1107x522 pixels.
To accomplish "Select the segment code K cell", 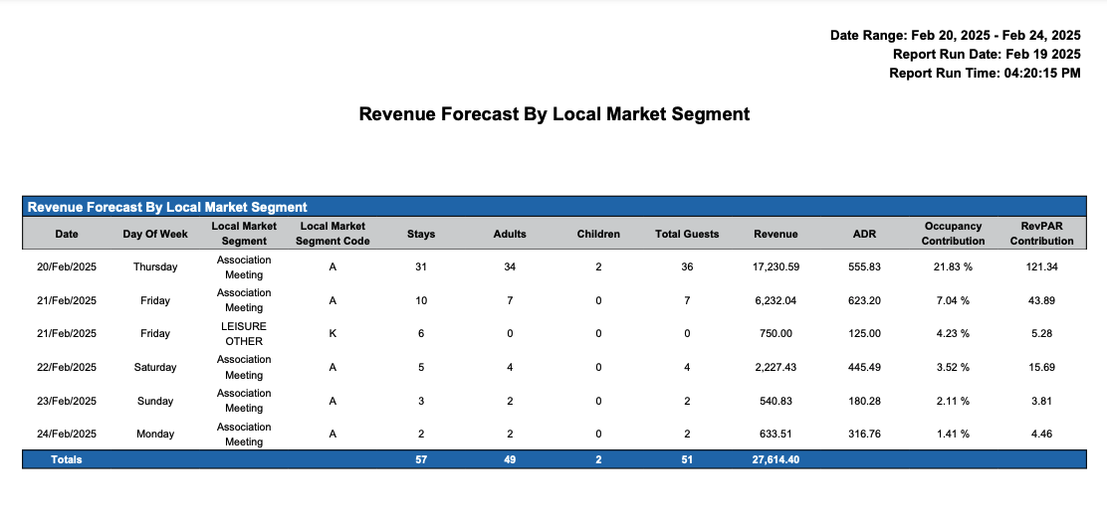I will click(332, 333).
